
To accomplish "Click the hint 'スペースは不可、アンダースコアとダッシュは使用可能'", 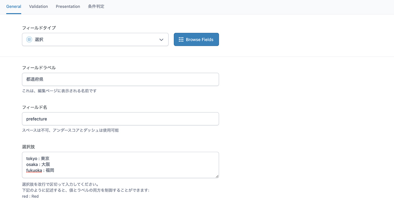I will coord(70,130).
